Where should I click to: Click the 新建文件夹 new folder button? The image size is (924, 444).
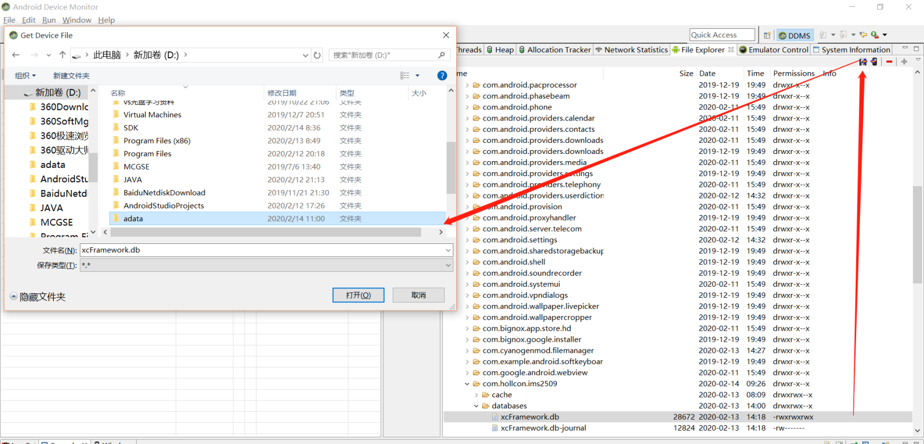[71, 76]
